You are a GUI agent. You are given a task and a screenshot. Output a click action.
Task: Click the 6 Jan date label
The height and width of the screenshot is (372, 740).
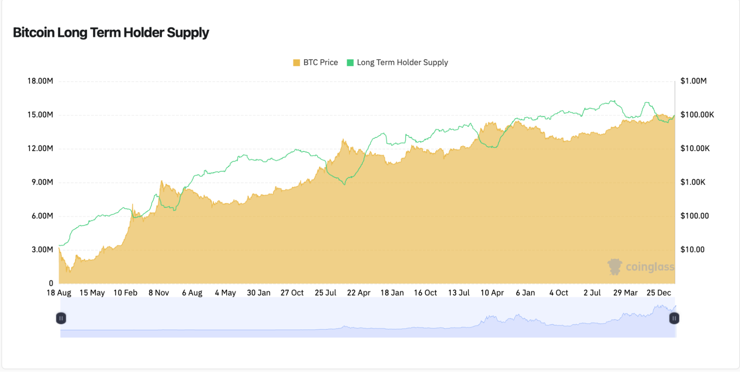(525, 293)
